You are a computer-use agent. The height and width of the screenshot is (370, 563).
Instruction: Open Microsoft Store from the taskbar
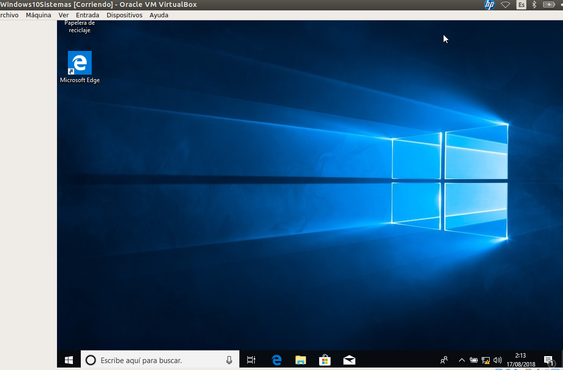[x=325, y=360]
